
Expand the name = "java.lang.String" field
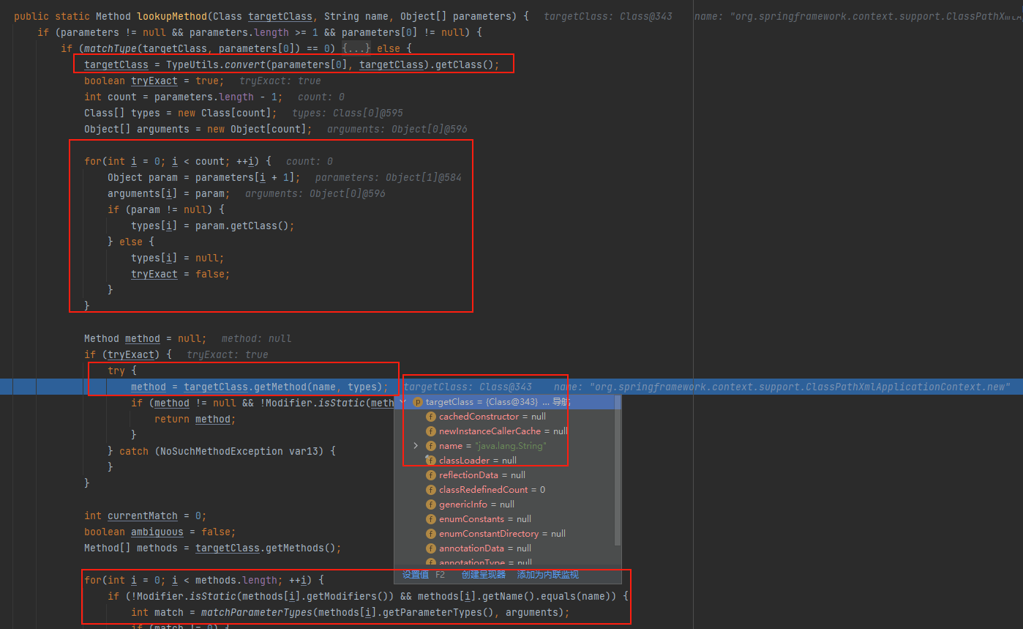(416, 446)
